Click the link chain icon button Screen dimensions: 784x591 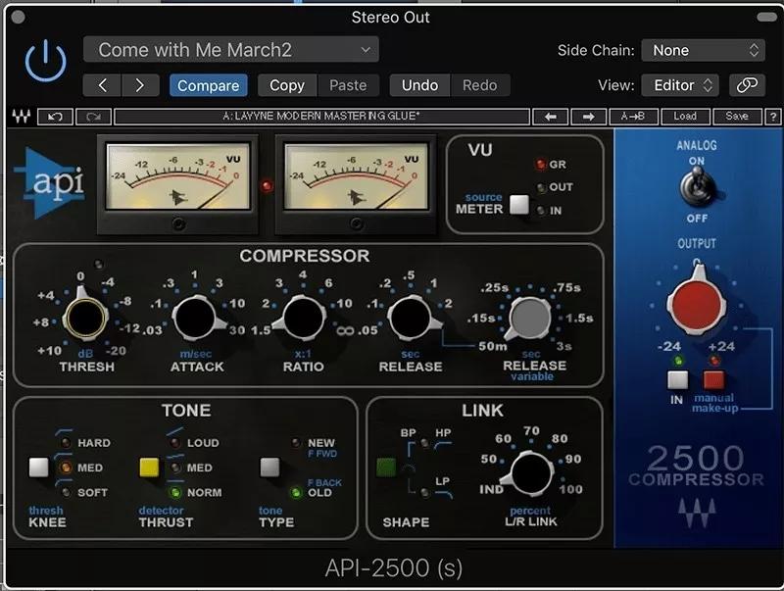point(748,85)
